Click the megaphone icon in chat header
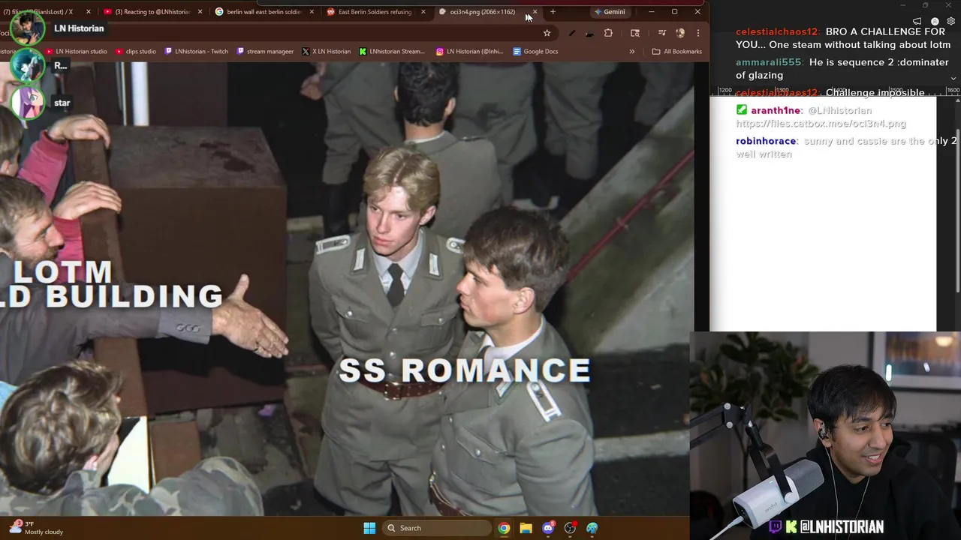This screenshot has width=961, height=540. click(x=917, y=22)
